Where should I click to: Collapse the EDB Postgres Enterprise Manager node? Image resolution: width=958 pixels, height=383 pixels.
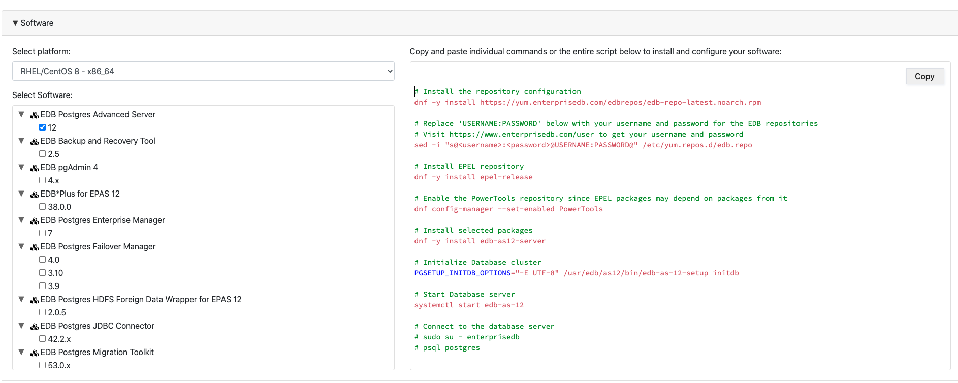pos(21,220)
